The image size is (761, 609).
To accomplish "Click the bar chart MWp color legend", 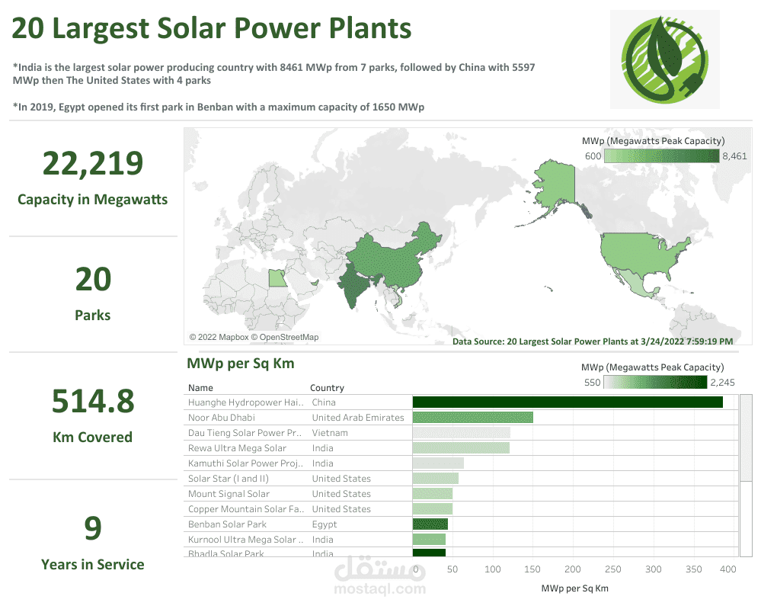I will point(655,382).
